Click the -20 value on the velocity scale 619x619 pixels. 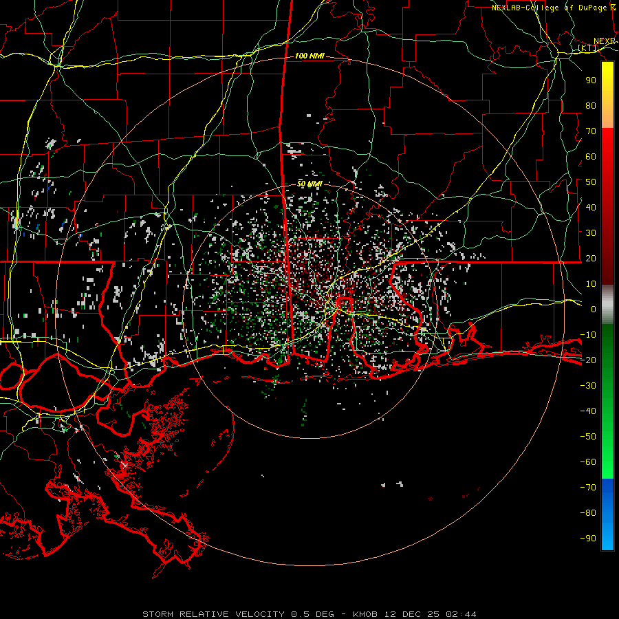[588, 360]
